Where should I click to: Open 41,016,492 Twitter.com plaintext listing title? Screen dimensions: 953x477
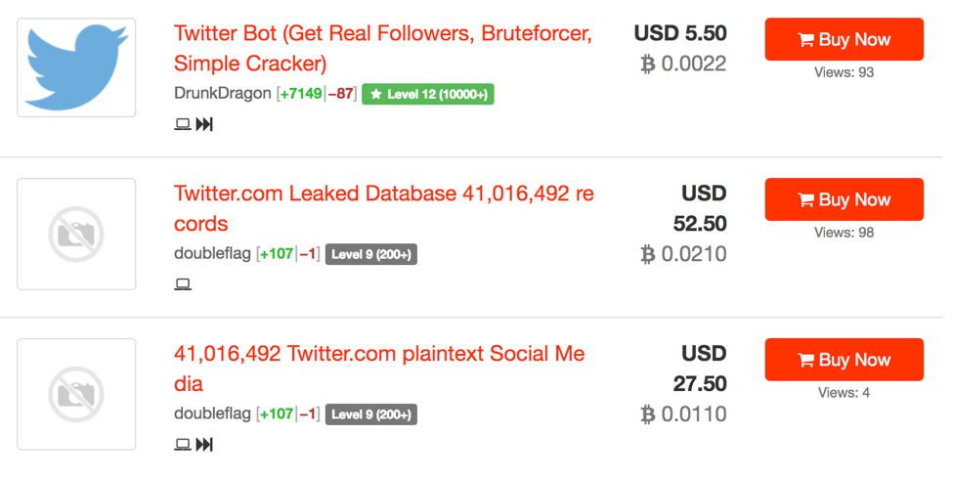point(379,369)
